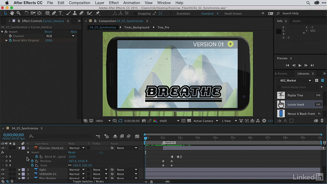Reset the Invert effect in timeline

[x=72, y=152]
